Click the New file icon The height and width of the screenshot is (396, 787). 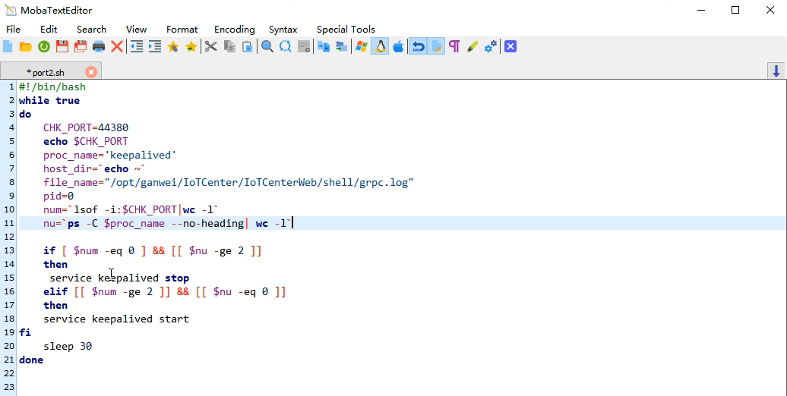(x=8, y=47)
